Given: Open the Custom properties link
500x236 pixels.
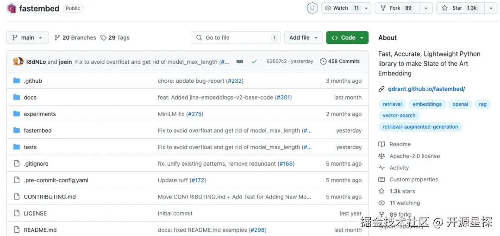Looking at the screenshot, I should pos(413,180).
